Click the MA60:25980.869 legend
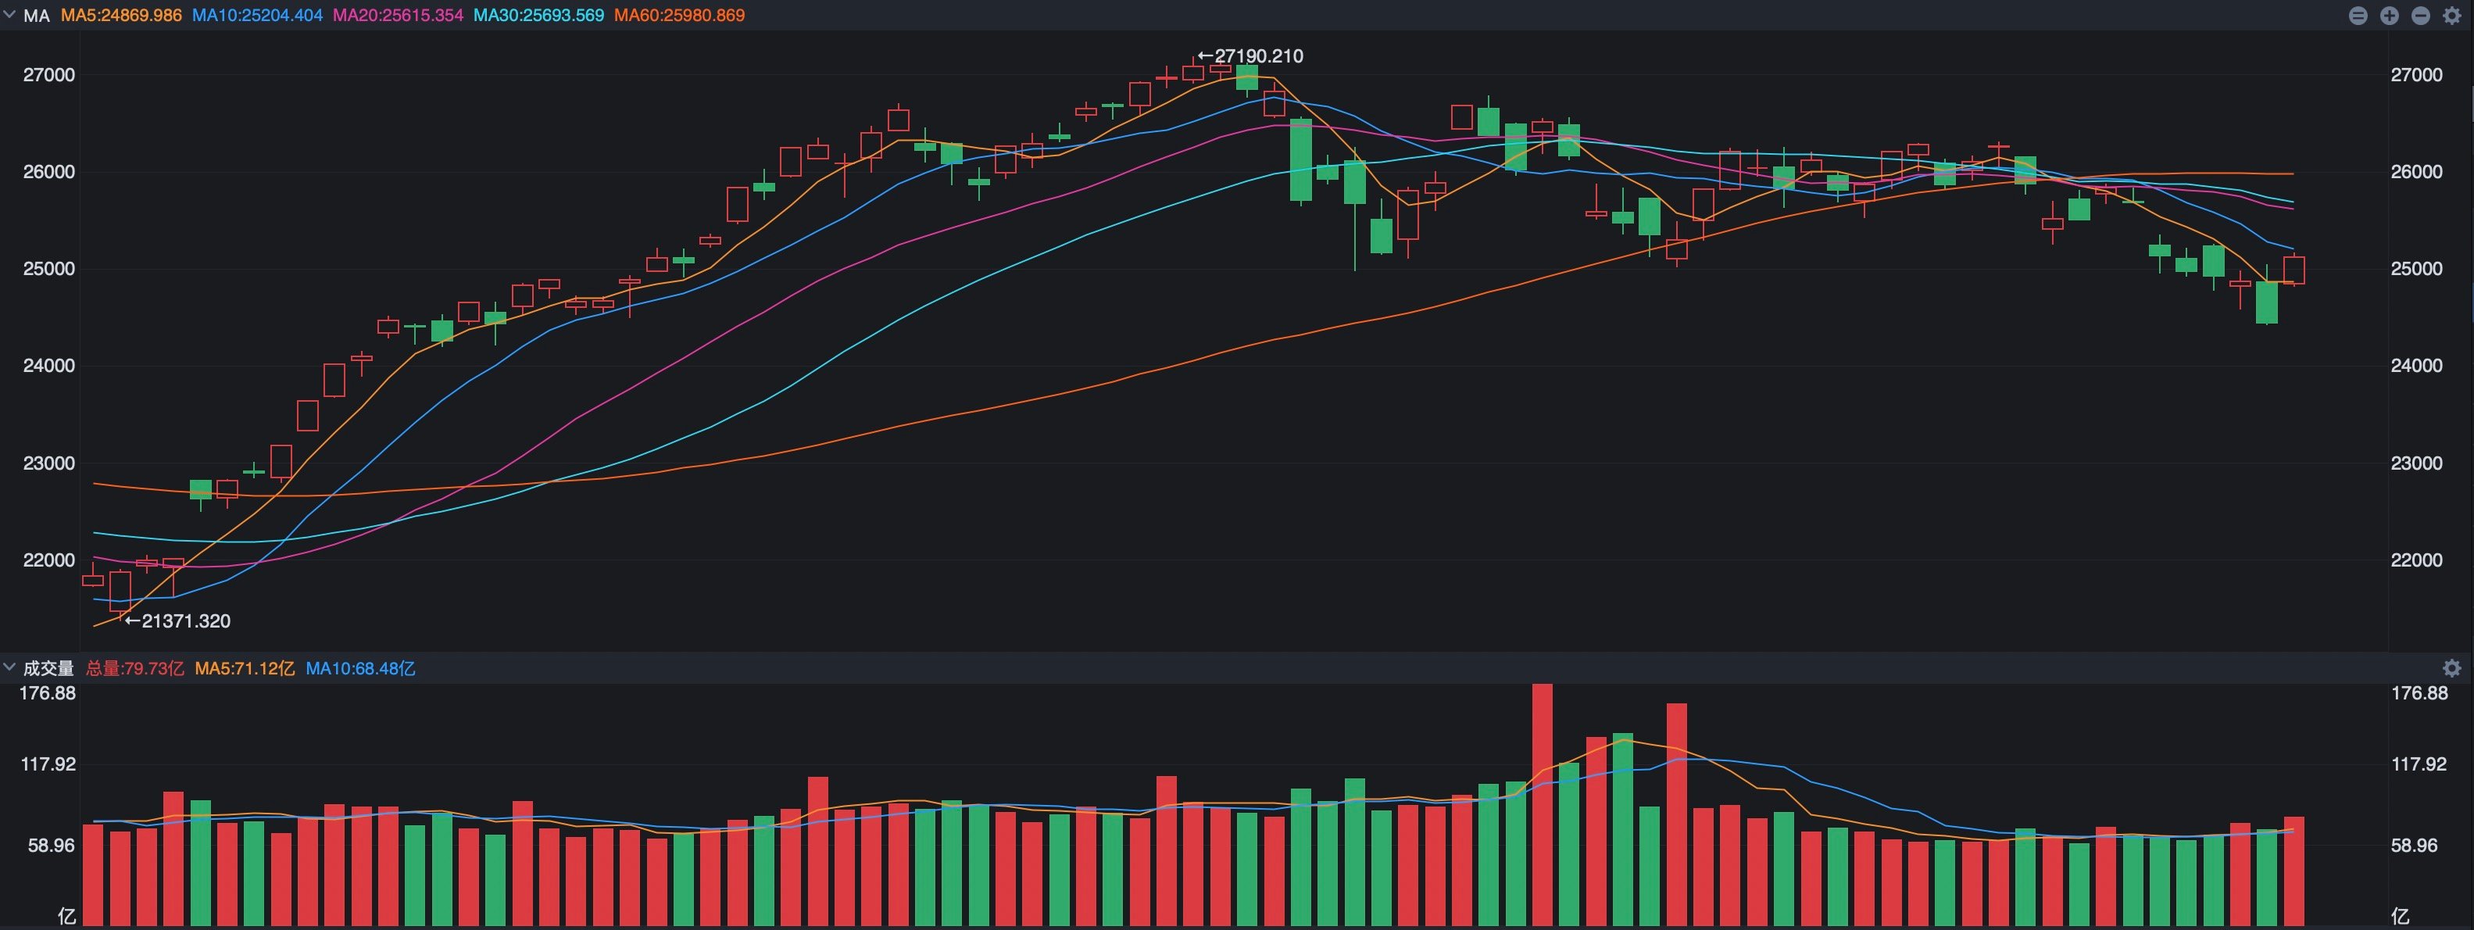Screen dimensions: 2474x930 pyautogui.click(x=679, y=16)
